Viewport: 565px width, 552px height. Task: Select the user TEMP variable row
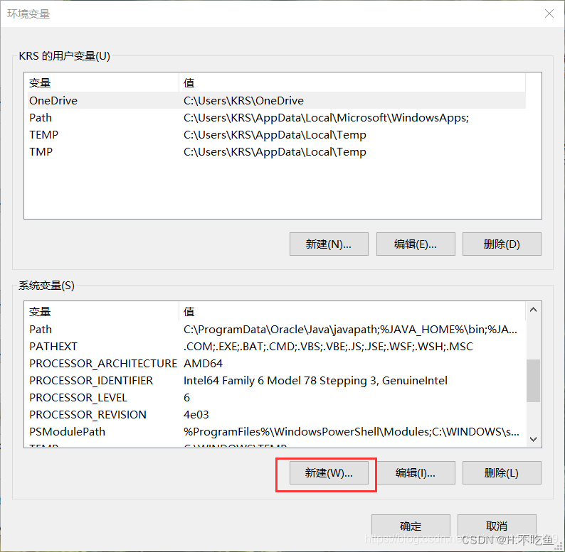point(276,134)
